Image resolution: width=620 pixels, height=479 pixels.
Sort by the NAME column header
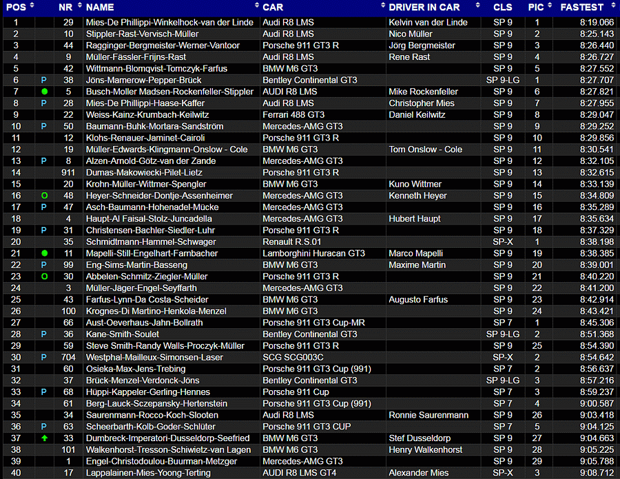100,8
